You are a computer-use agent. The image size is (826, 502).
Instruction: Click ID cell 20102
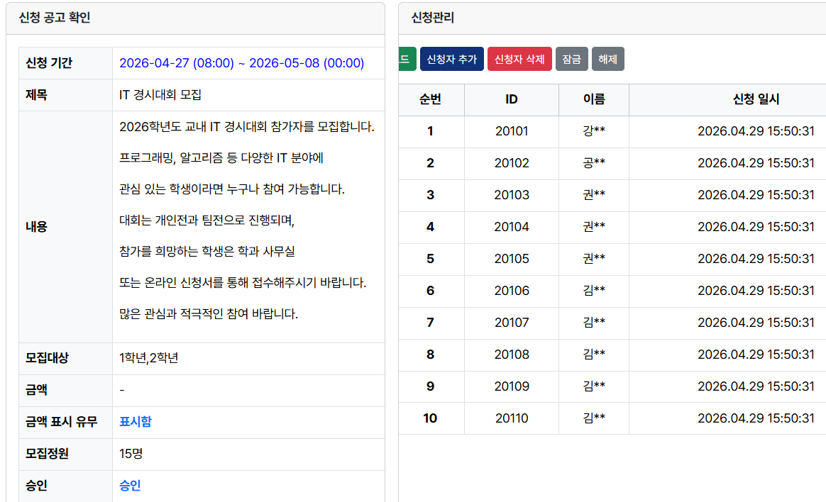pos(512,163)
